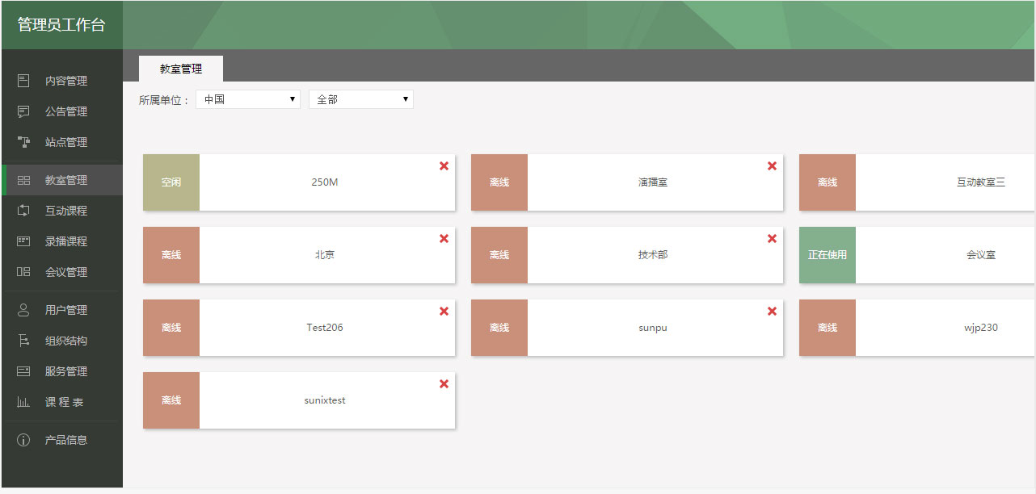Open 服务管理 in the sidebar
Screen dimensions: 1036x494
pyautogui.click(x=62, y=371)
